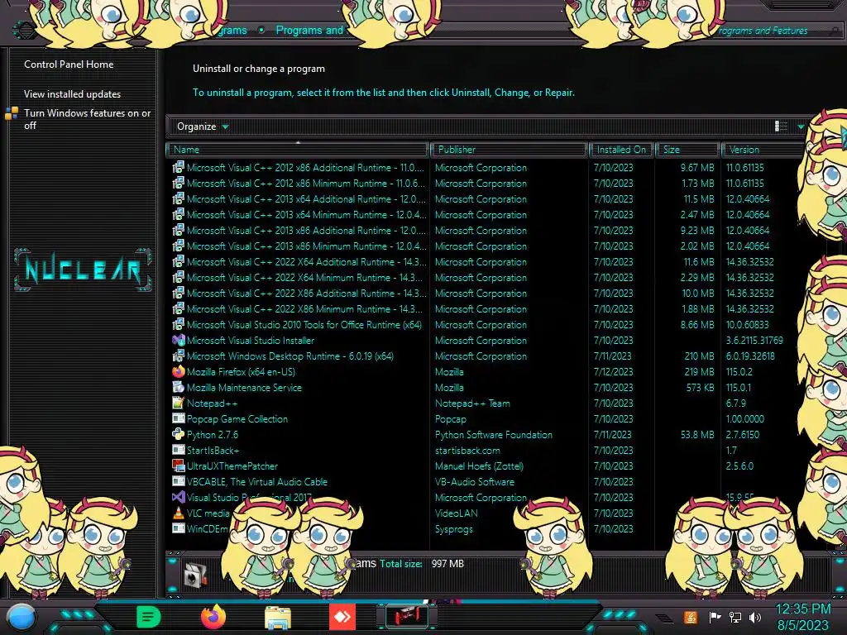The height and width of the screenshot is (635, 847).
Task: Click the Windows features shield icon
Action: (x=12, y=113)
